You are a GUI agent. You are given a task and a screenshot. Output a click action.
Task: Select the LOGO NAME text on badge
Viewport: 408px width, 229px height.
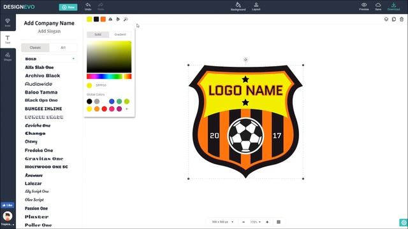tap(245, 90)
